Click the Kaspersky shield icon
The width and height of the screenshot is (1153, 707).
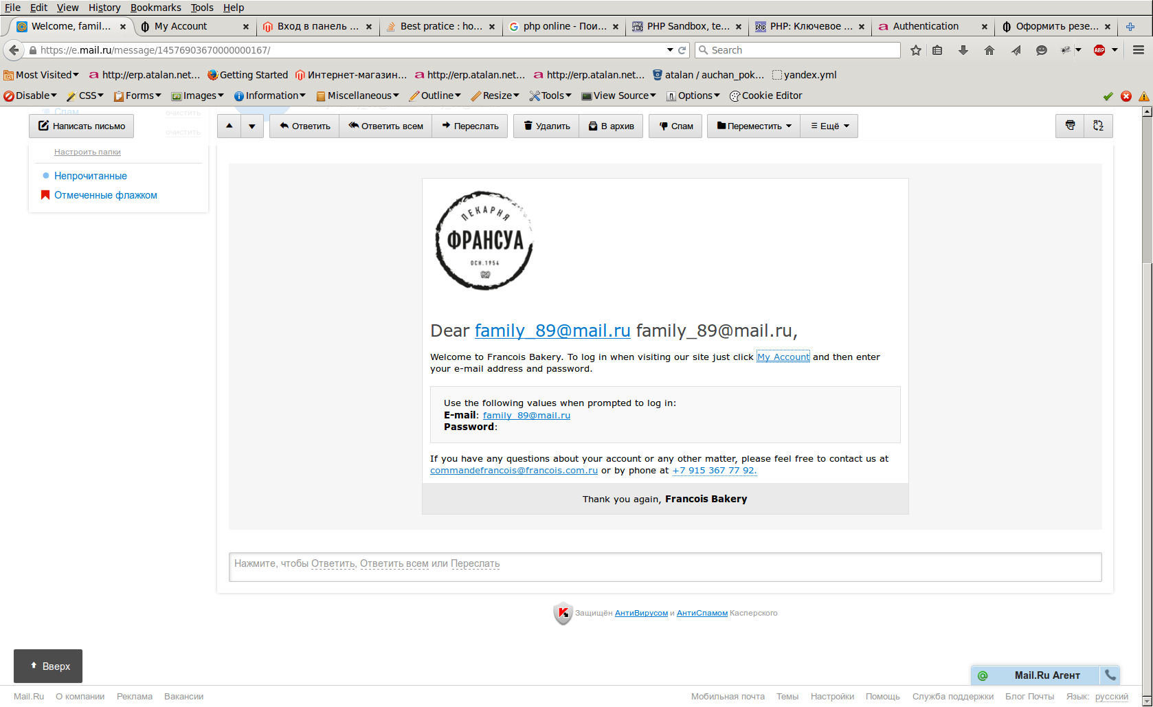tap(563, 613)
